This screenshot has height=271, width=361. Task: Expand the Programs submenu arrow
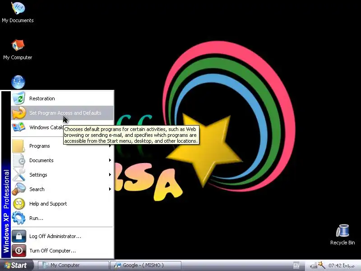point(110,146)
